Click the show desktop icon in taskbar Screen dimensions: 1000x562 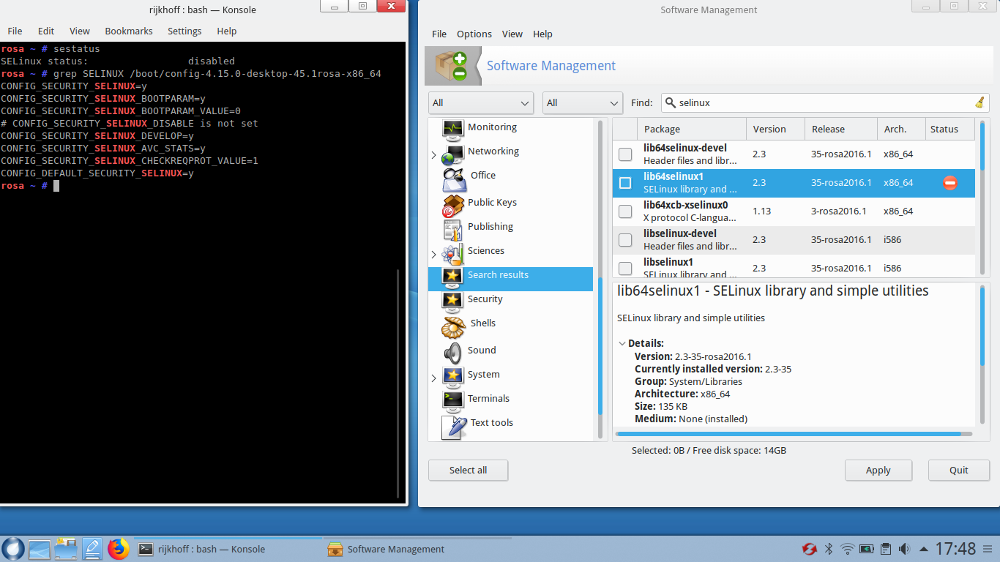[x=40, y=549]
